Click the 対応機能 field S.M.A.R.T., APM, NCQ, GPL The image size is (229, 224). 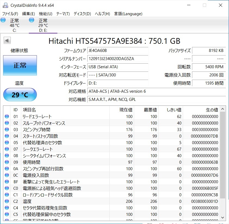pyautogui.click(x=157, y=99)
